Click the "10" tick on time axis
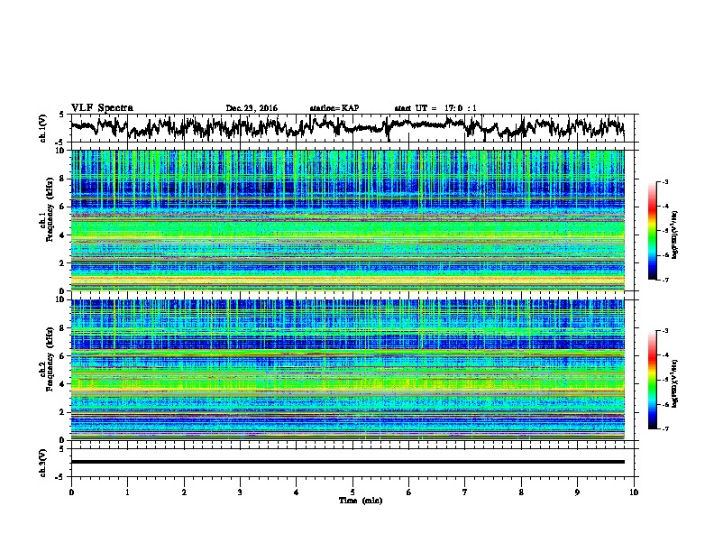The image size is (714, 552). pyautogui.click(x=634, y=492)
